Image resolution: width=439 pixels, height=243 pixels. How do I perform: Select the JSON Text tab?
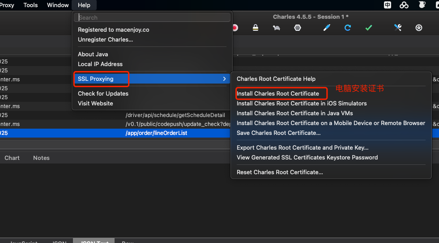(94, 241)
